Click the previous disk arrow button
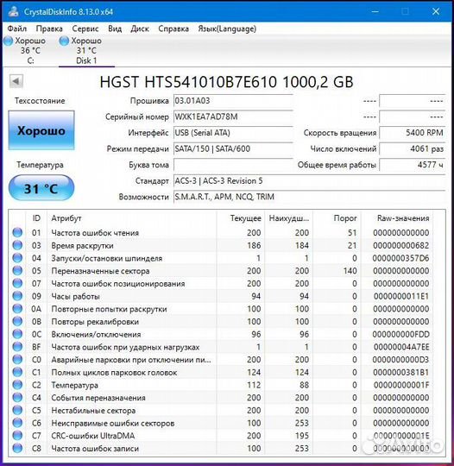Screen dimensions: 454x466 coord(16,81)
